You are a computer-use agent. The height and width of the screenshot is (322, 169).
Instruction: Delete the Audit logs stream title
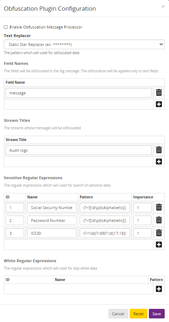pyautogui.click(x=159, y=150)
